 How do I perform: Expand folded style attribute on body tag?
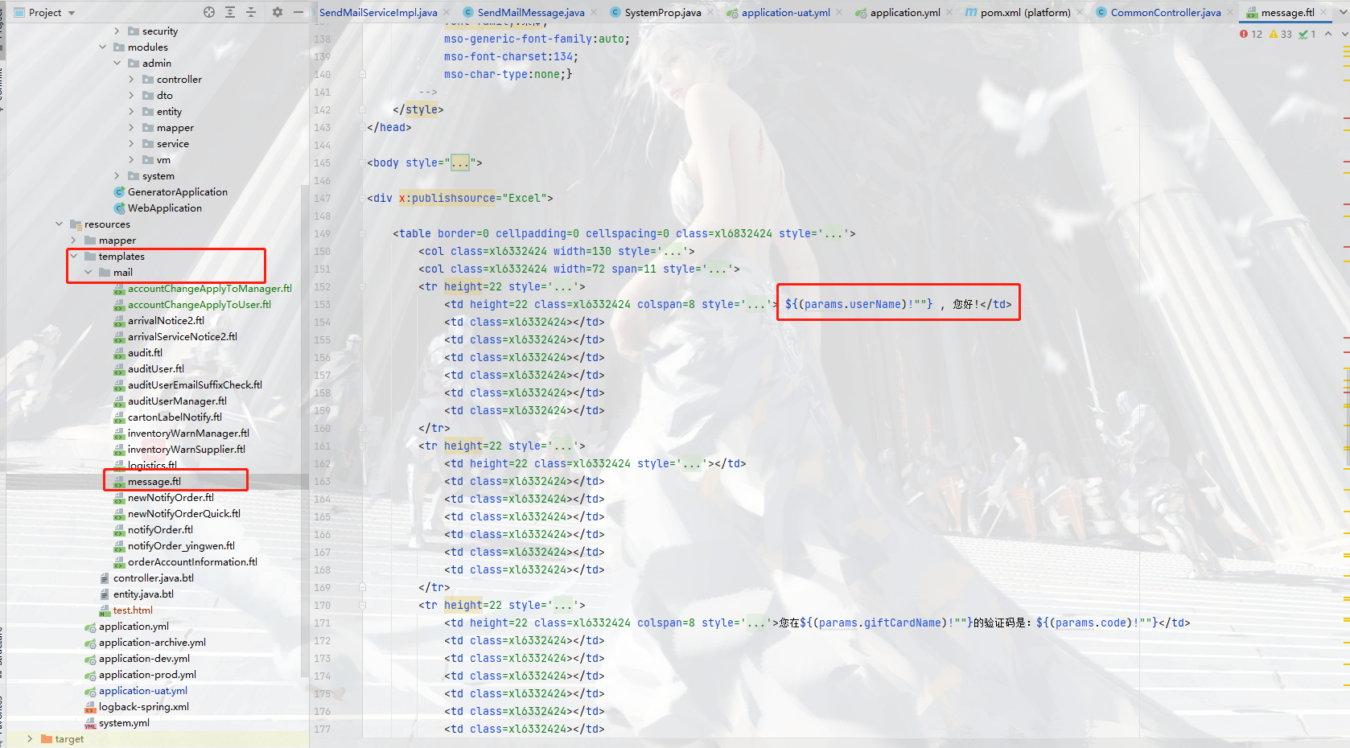pyautogui.click(x=459, y=162)
